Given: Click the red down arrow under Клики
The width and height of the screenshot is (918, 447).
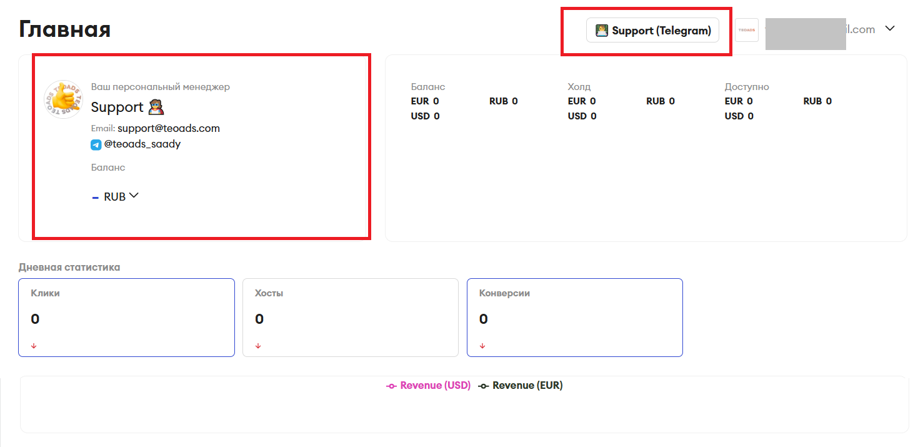Looking at the screenshot, I should coord(34,346).
